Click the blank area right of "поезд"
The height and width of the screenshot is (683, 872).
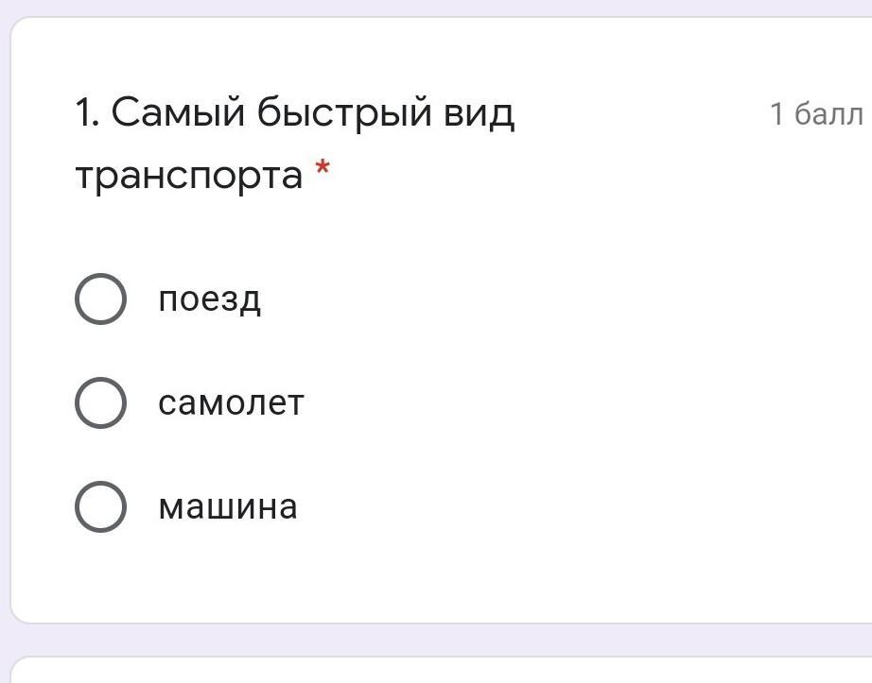tap(567, 299)
